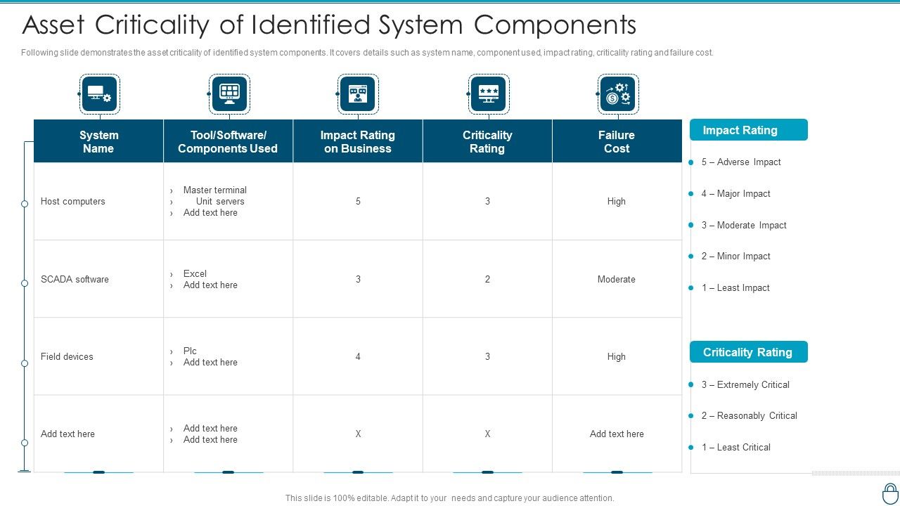The image size is (900, 506).
Task: Click the Criticality Rating legend label
Action: coord(748,352)
